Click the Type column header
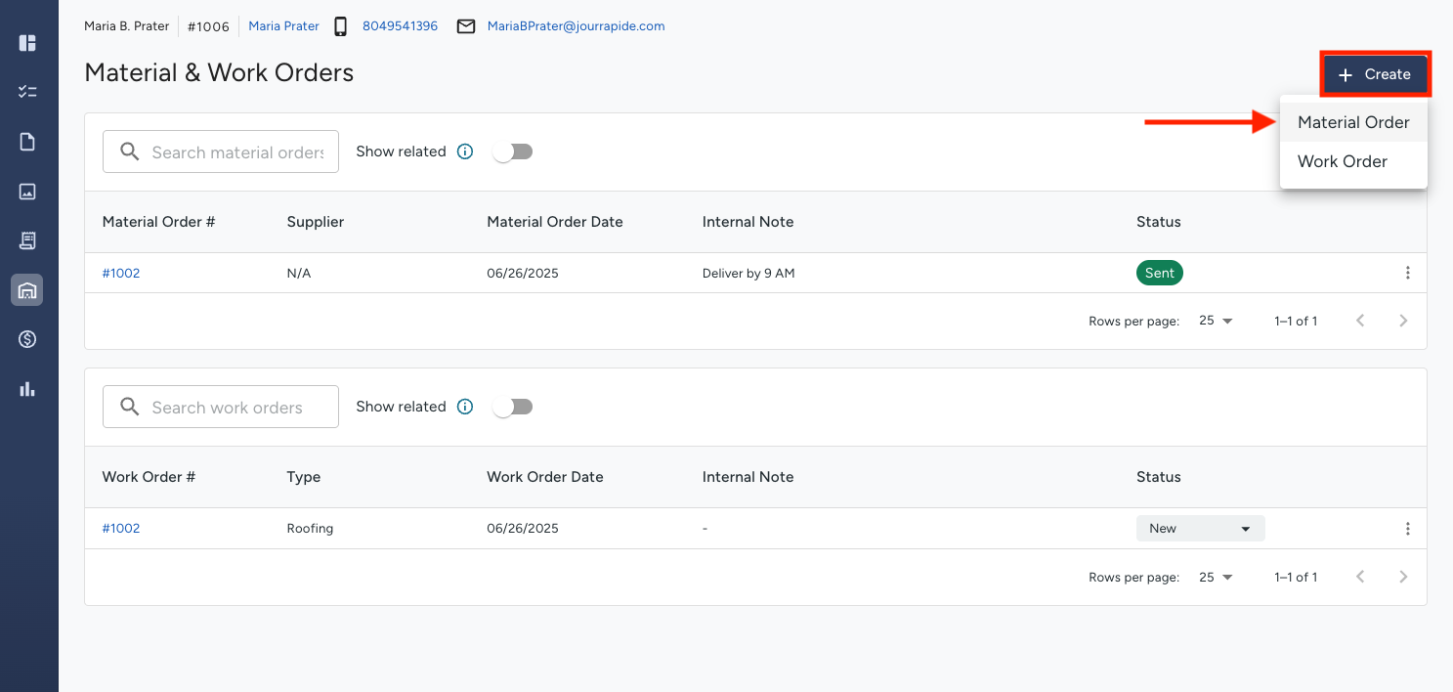This screenshot has width=1453, height=692. pos(304,477)
